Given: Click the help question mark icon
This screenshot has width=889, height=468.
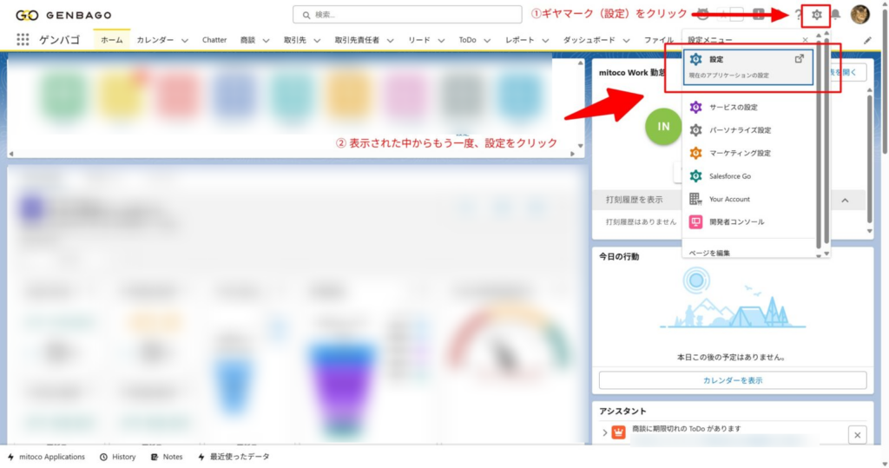Looking at the screenshot, I should coord(798,15).
